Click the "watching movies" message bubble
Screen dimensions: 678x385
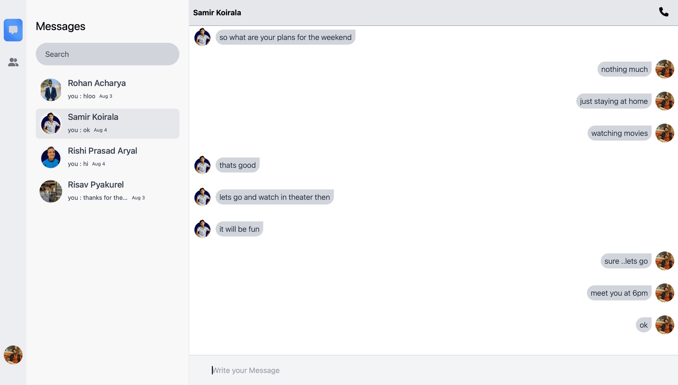pos(619,133)
